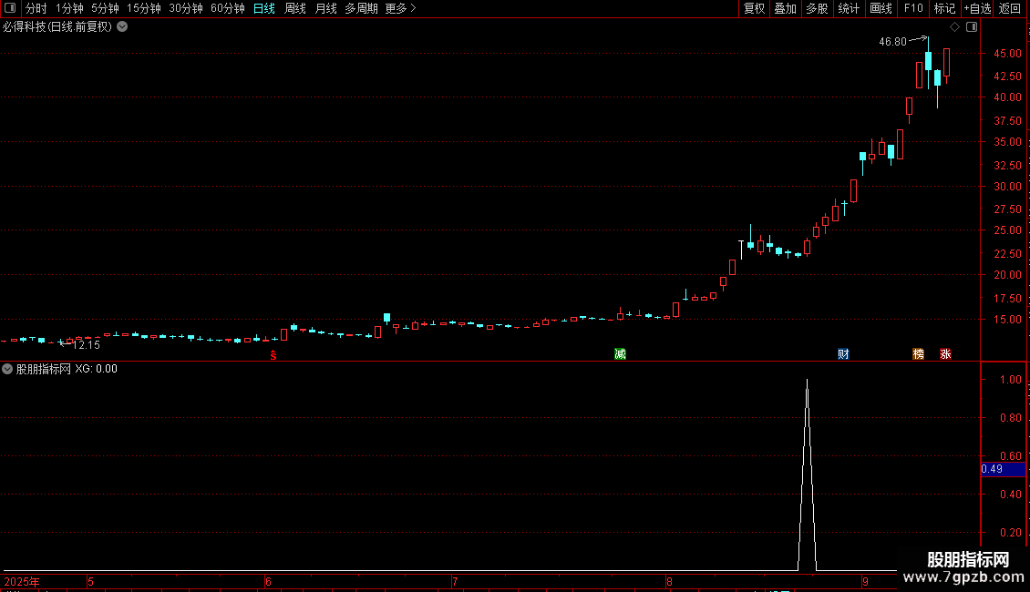
Task: Click the 2025年 date axis label
Action: (22, 581)
